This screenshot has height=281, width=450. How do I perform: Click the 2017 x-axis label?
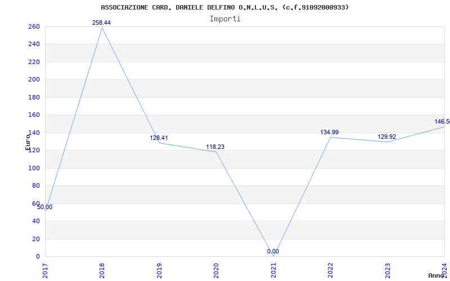(x=45, y=270)
